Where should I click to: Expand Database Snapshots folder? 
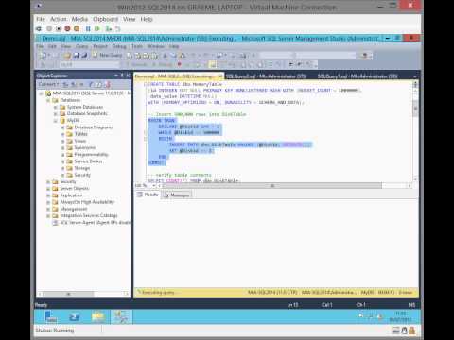point(55,114)
